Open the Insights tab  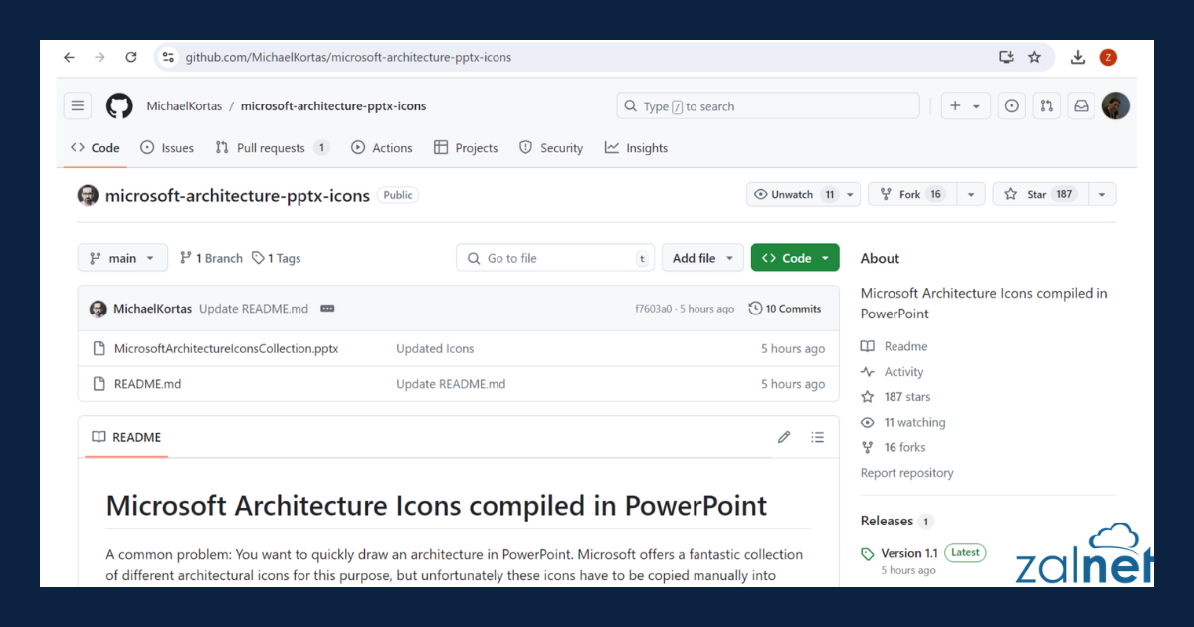(636, 148)
